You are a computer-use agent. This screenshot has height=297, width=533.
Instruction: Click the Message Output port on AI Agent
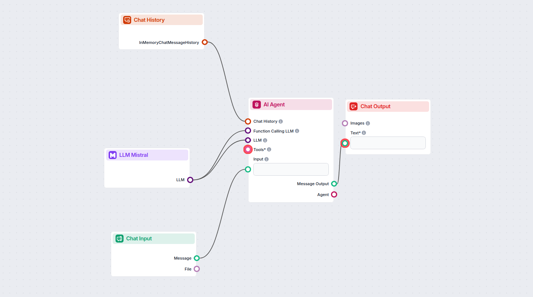click(334, 184)
